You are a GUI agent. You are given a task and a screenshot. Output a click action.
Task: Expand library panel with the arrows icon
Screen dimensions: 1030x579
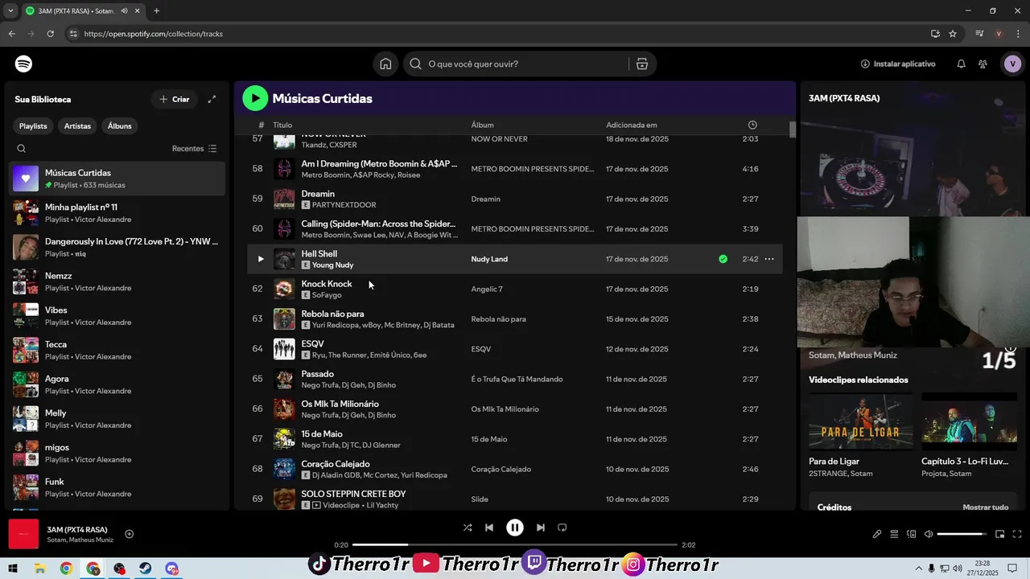point(212,99)
